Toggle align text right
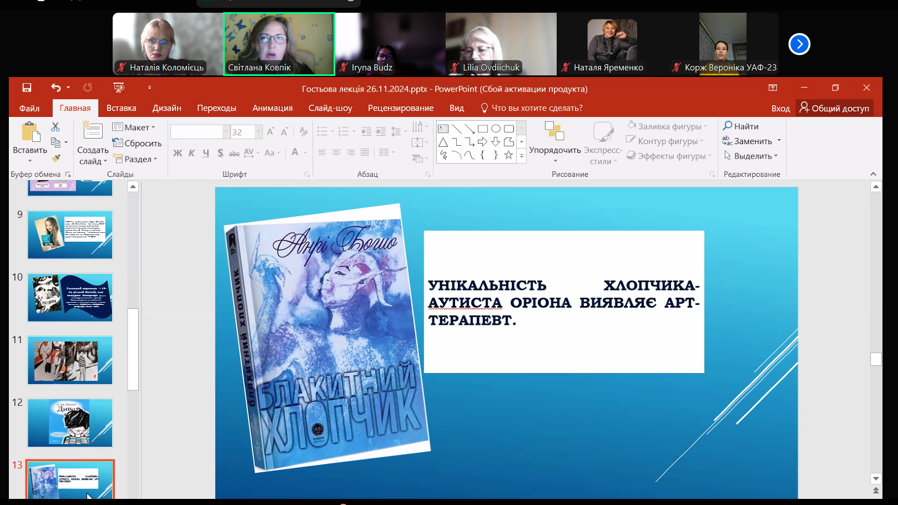The width and height of the screenshot is (898, 505). 351,152
